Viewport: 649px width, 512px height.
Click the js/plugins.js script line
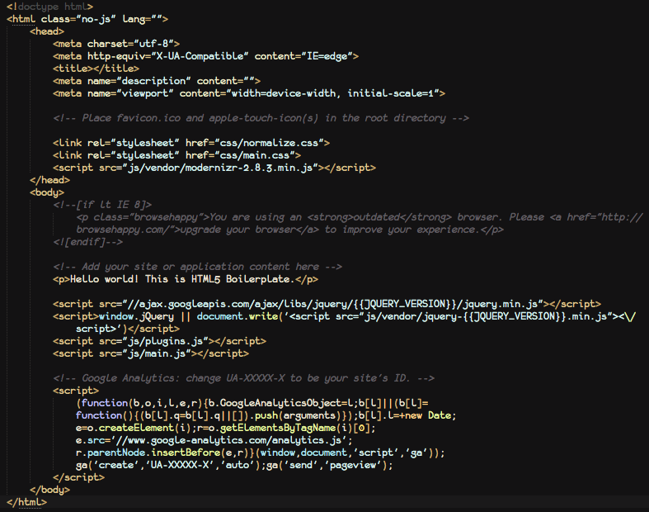click(159, 342)
